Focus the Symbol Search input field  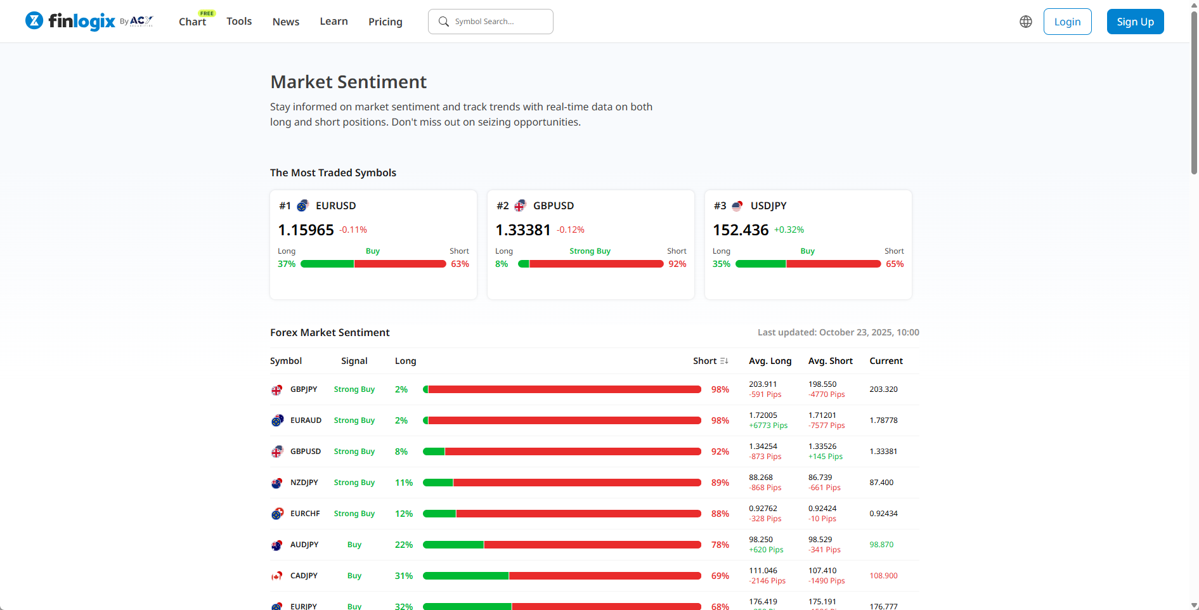click(498, 22)
